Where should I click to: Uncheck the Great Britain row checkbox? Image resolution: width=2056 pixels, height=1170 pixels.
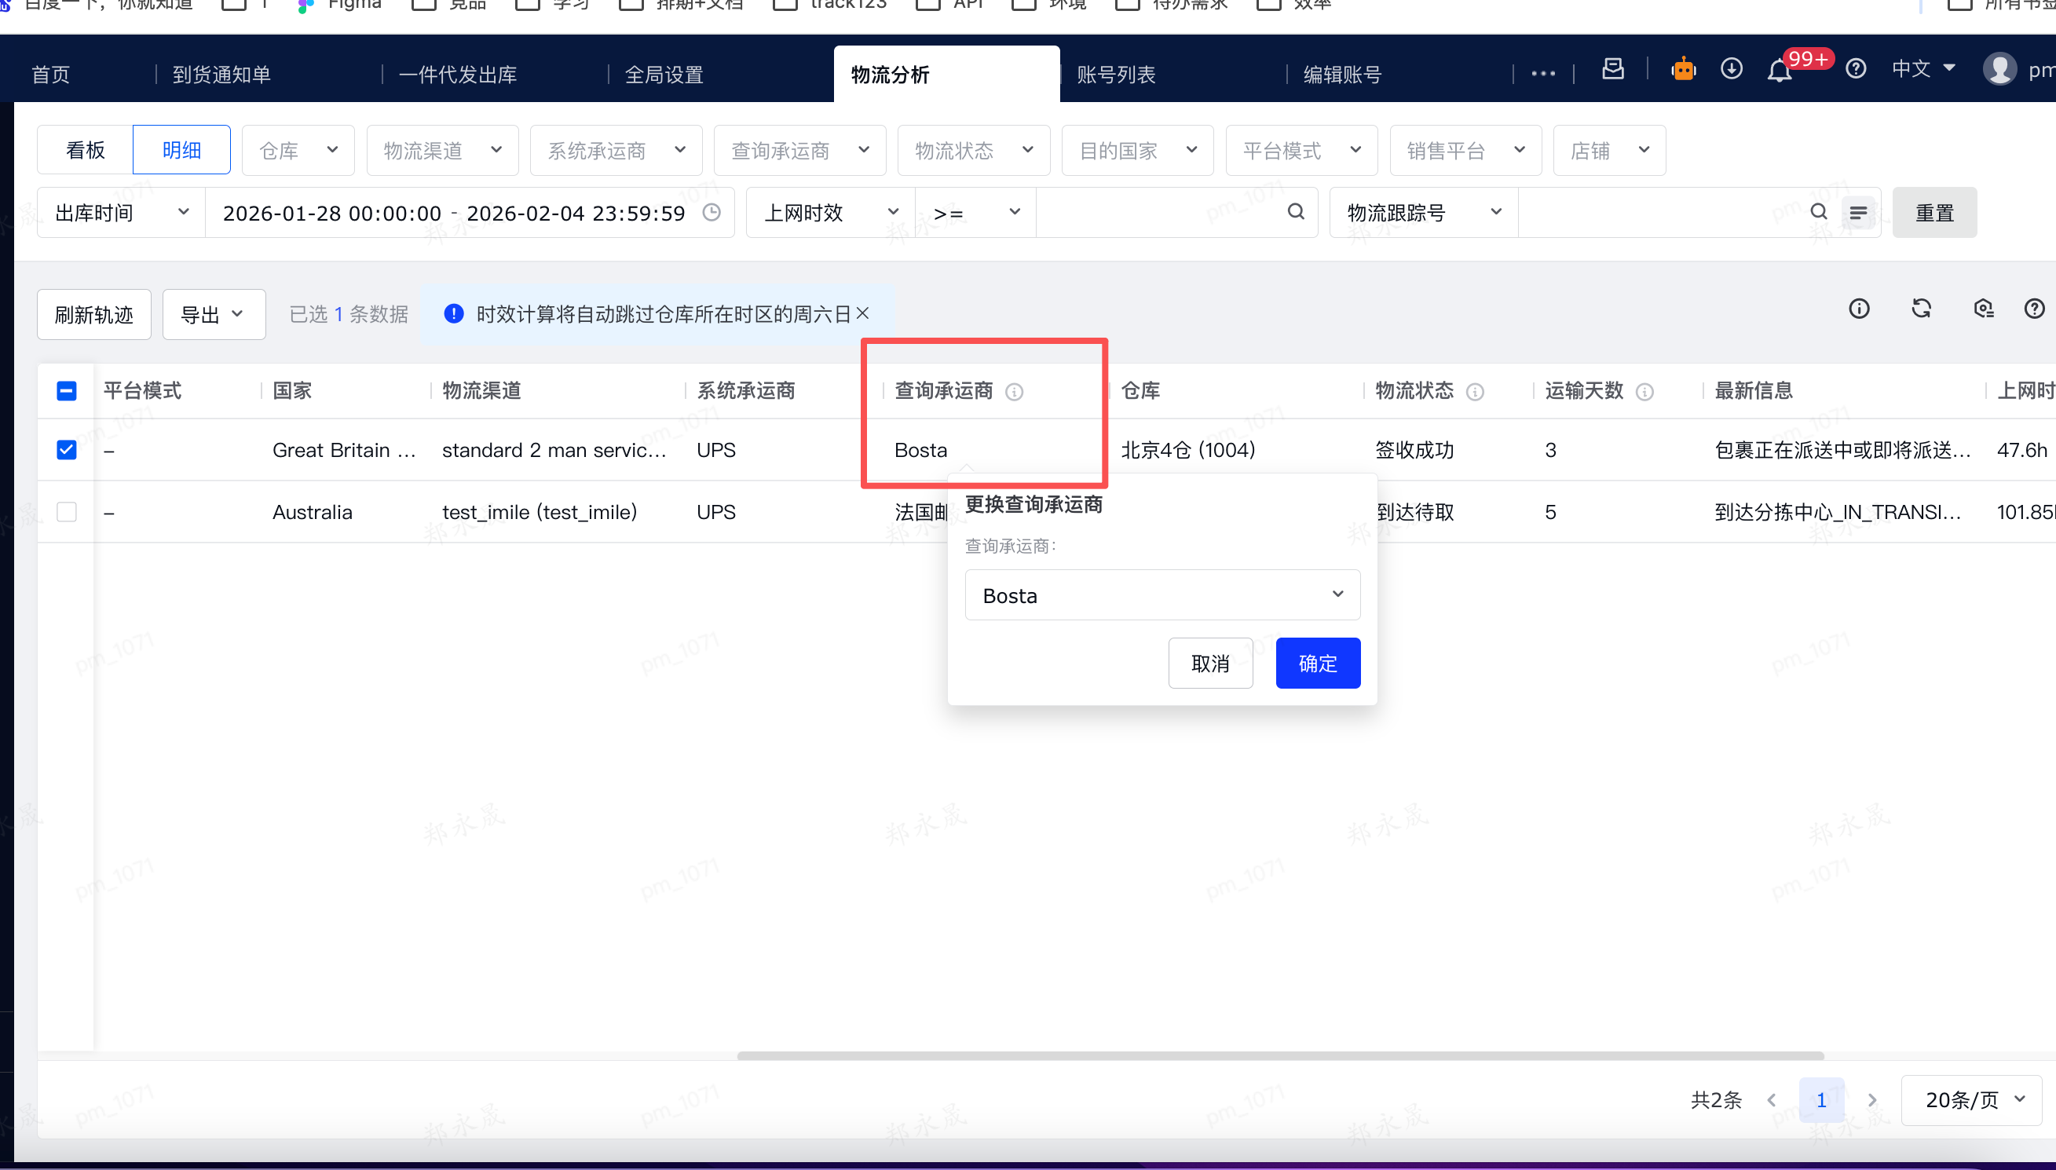(67, 450)
